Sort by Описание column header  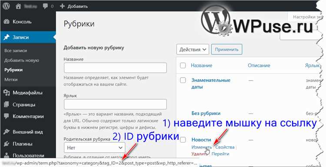click(x=259, y=65)
